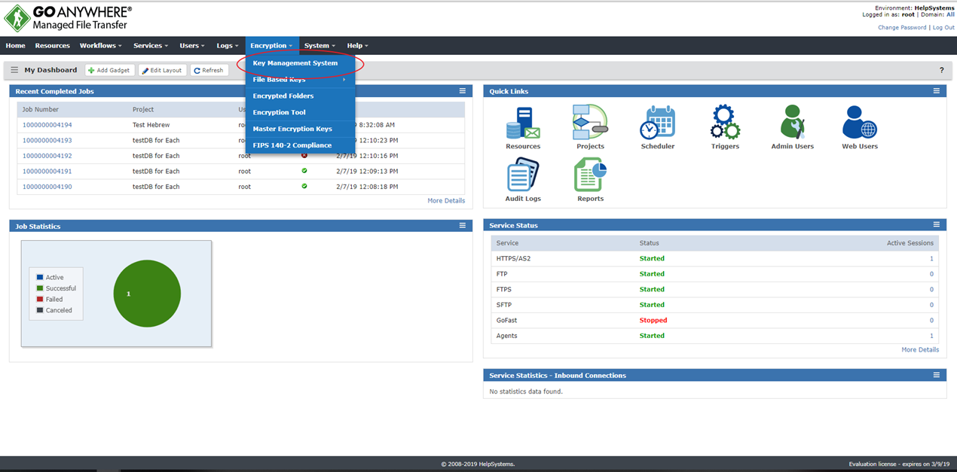Open job number 1000000004192
This screenshot has height=472, width=957.
point(47,156)
